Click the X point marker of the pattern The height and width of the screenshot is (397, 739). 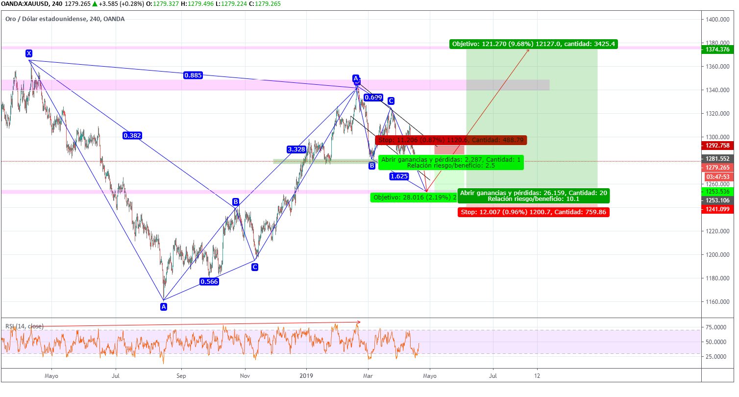pos(29,53)
